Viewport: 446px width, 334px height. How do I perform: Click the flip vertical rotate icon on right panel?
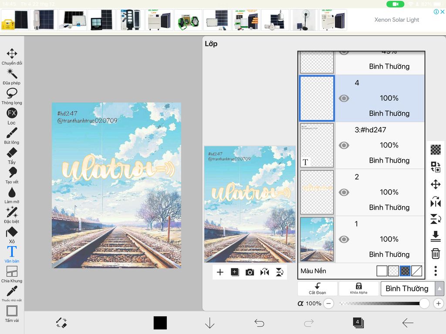pos(436,219)
